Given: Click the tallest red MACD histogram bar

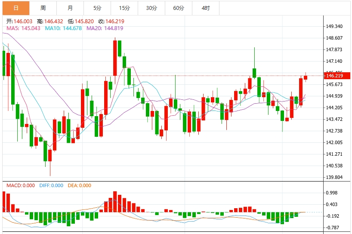Looking at the screenshot, I should click(x=115, y=202).
